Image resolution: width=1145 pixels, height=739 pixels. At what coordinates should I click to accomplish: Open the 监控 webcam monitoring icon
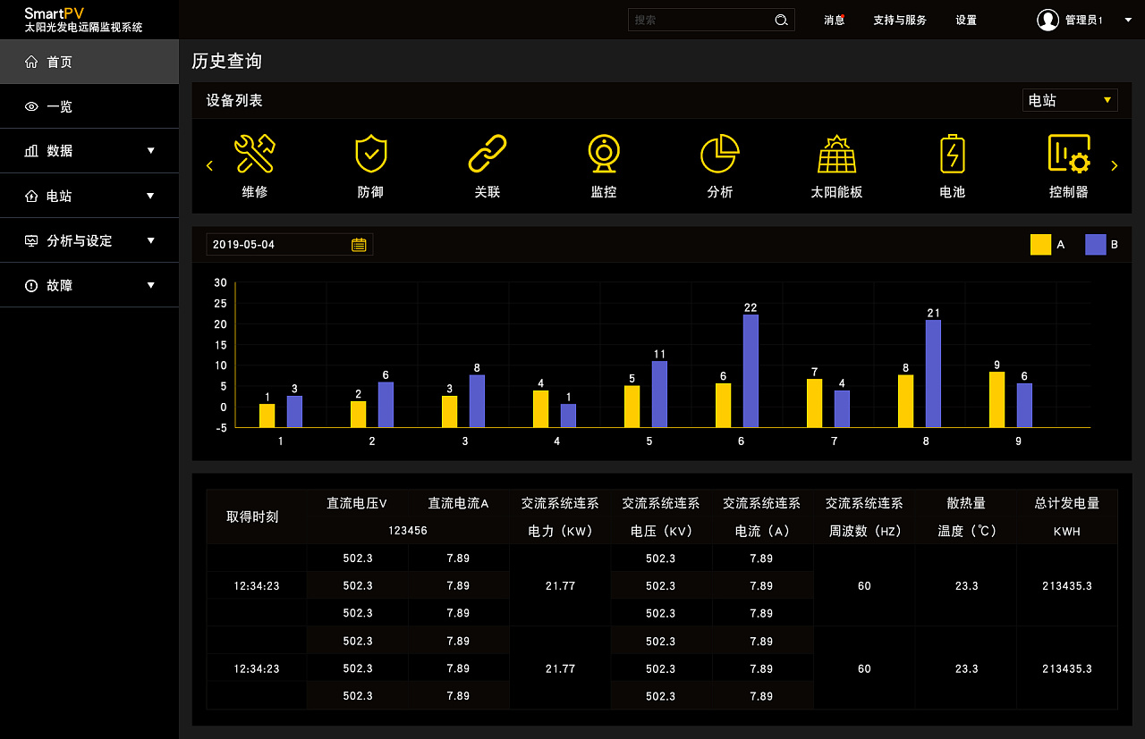pyautogui.click(x=604, y=154)
